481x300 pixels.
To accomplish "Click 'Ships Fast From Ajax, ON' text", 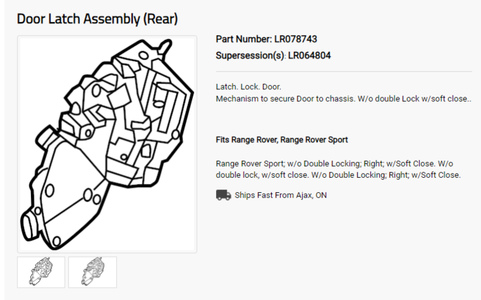I will pyautogui.click(x=281, y=195).
